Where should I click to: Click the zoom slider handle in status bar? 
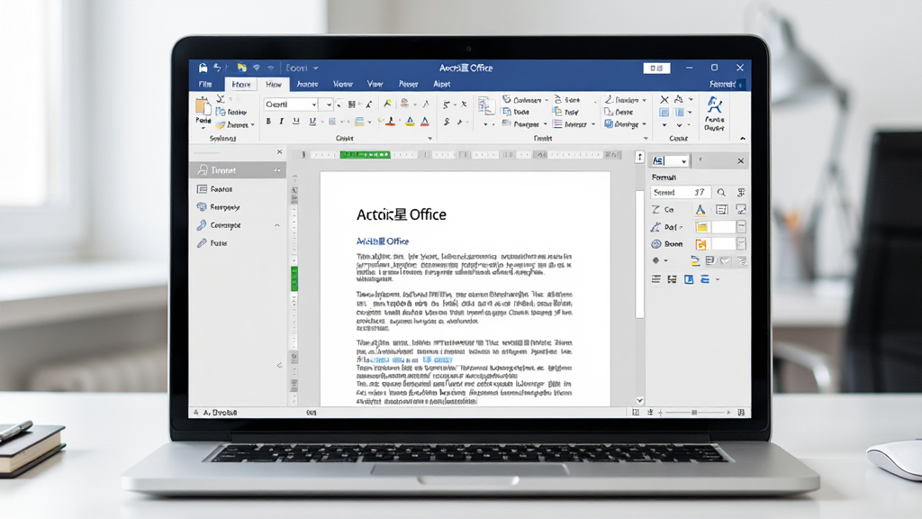[x=694, y=413]
